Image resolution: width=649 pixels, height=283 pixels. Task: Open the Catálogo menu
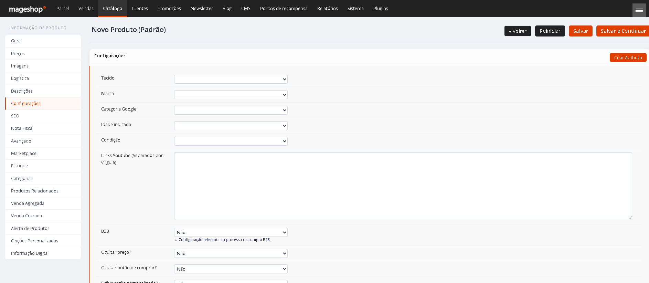pos(113,8)
